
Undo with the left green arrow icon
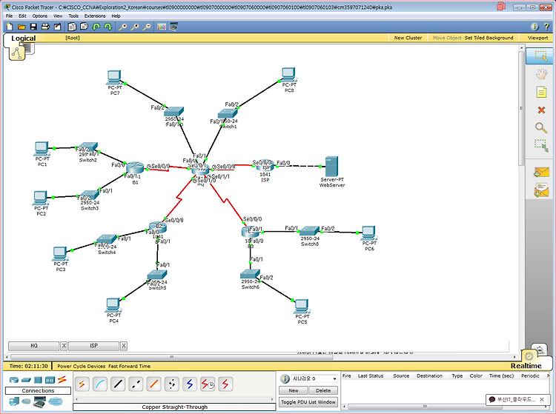pyautogui.click(x=96, y=27)
